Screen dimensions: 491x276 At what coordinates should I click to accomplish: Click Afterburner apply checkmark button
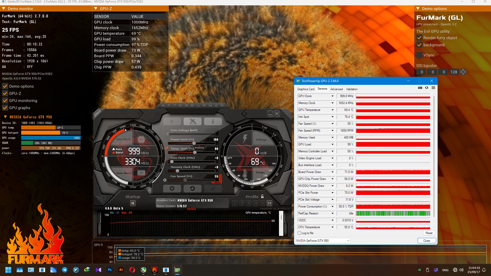coord(213,189)
